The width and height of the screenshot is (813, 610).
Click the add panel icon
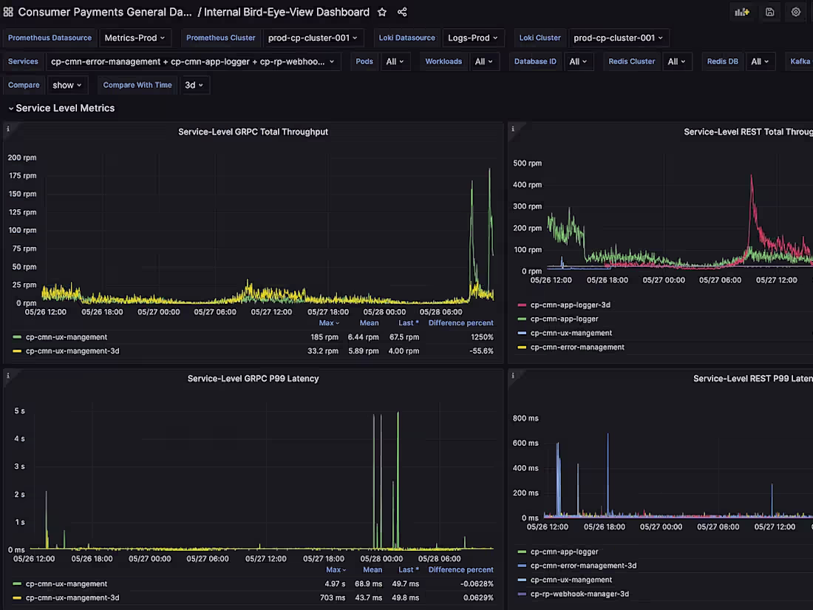[742, 12]
